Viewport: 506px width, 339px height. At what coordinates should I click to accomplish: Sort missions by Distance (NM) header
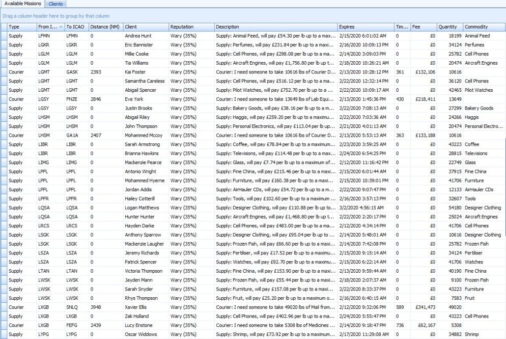tap(105, 27)
